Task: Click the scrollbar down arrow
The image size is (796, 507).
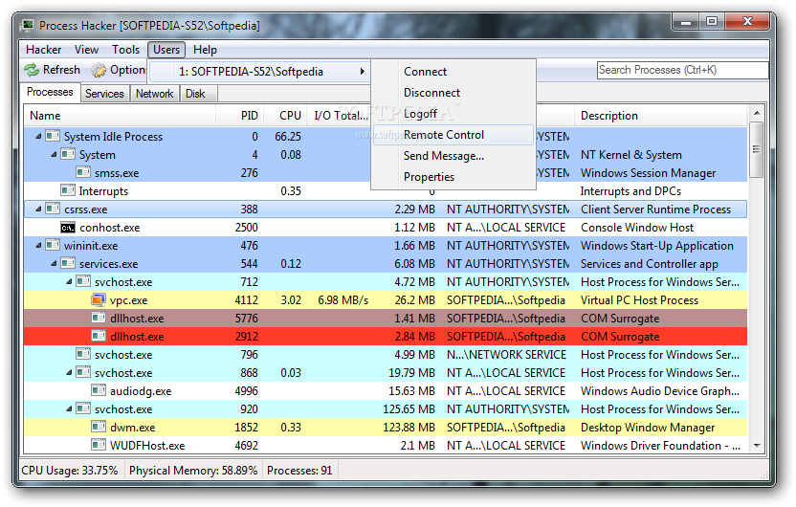Action: [x=757, y=446]
